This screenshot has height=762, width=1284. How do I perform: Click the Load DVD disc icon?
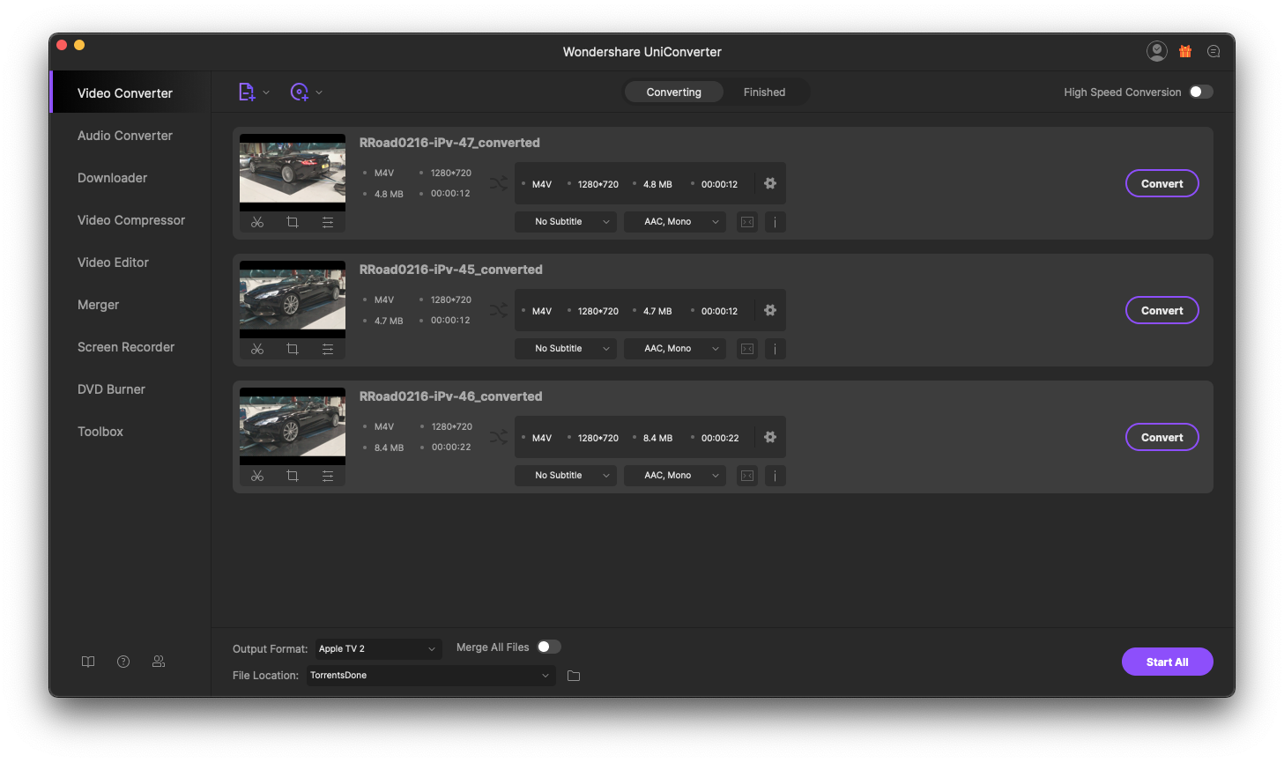pyautogui.click(x=300, y=92)
